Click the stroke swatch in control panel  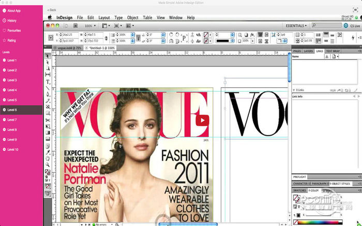[x=206, y=41]
